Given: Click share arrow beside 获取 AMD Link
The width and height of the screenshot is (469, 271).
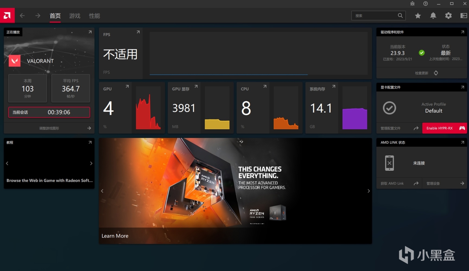Looking at the screenshot, I should click(x=416, y=184).
